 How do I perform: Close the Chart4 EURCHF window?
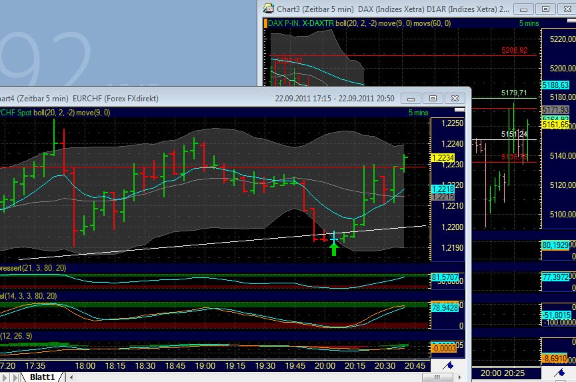click(456, 98)
